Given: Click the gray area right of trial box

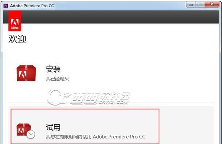Looking at the screenshot, I should click(x=187, y=125).
